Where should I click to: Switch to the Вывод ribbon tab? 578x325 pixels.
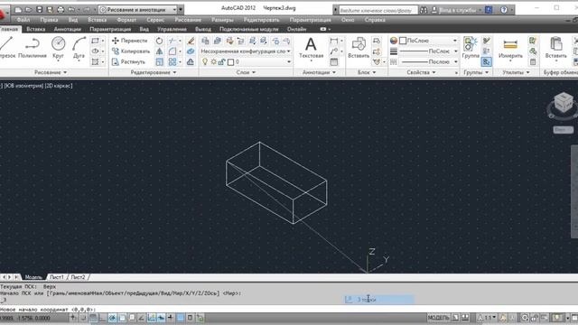click(203, 29)
